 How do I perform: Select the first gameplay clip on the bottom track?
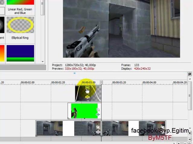(x=68, y=128)
